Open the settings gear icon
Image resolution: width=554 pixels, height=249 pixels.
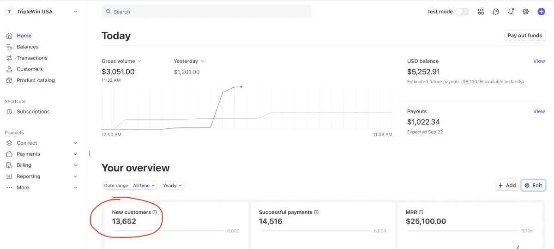pos(525,12)
